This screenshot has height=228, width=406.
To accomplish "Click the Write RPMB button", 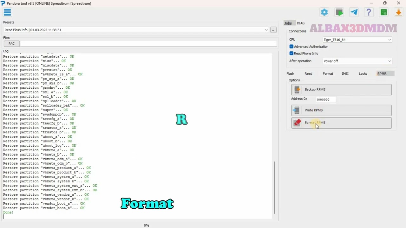I will coord(341,110).
